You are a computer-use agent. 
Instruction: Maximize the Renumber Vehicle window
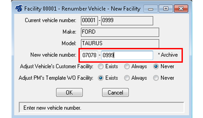(x=166, y=9)
